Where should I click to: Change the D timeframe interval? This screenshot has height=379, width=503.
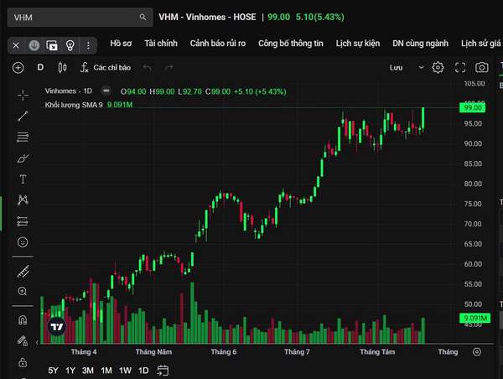coord(40,67)
